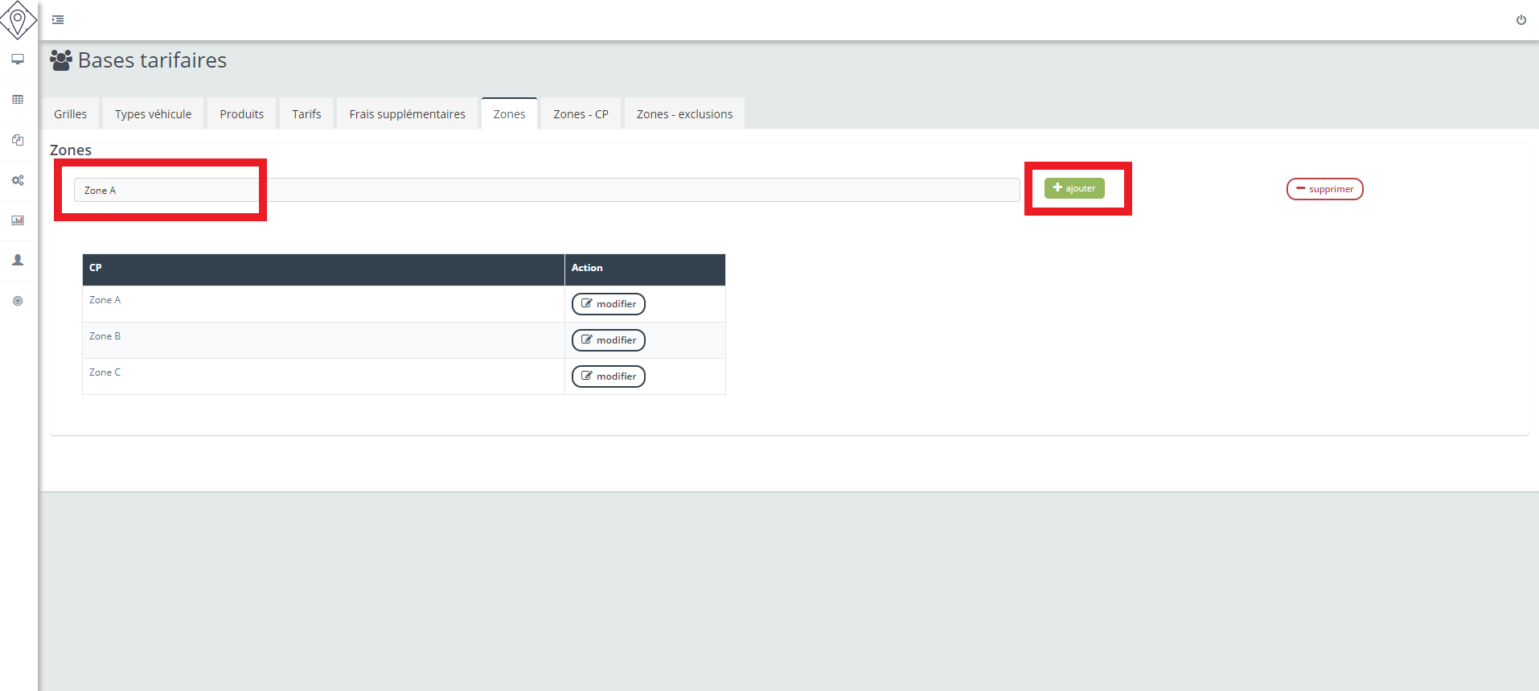Click the green ajouter button
The width and height of the screenshot is (1539, 691).
tap(1074, 188)
